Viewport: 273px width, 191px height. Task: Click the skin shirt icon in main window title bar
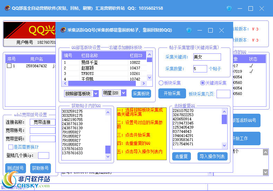click(x=229, y=8)
